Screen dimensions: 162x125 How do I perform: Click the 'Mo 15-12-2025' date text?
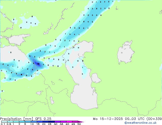(x=108, y=119)
